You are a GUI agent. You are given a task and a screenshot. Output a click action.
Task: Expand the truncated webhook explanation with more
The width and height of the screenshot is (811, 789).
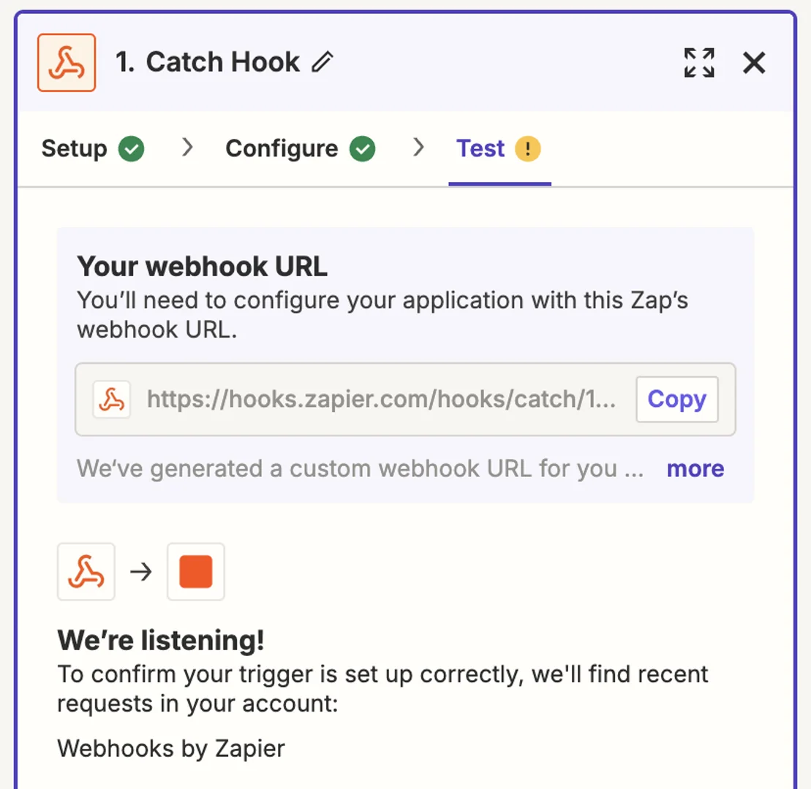[x=694, y=468]
